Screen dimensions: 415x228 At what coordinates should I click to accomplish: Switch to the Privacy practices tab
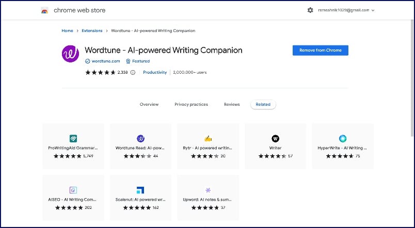pos(191,105)
